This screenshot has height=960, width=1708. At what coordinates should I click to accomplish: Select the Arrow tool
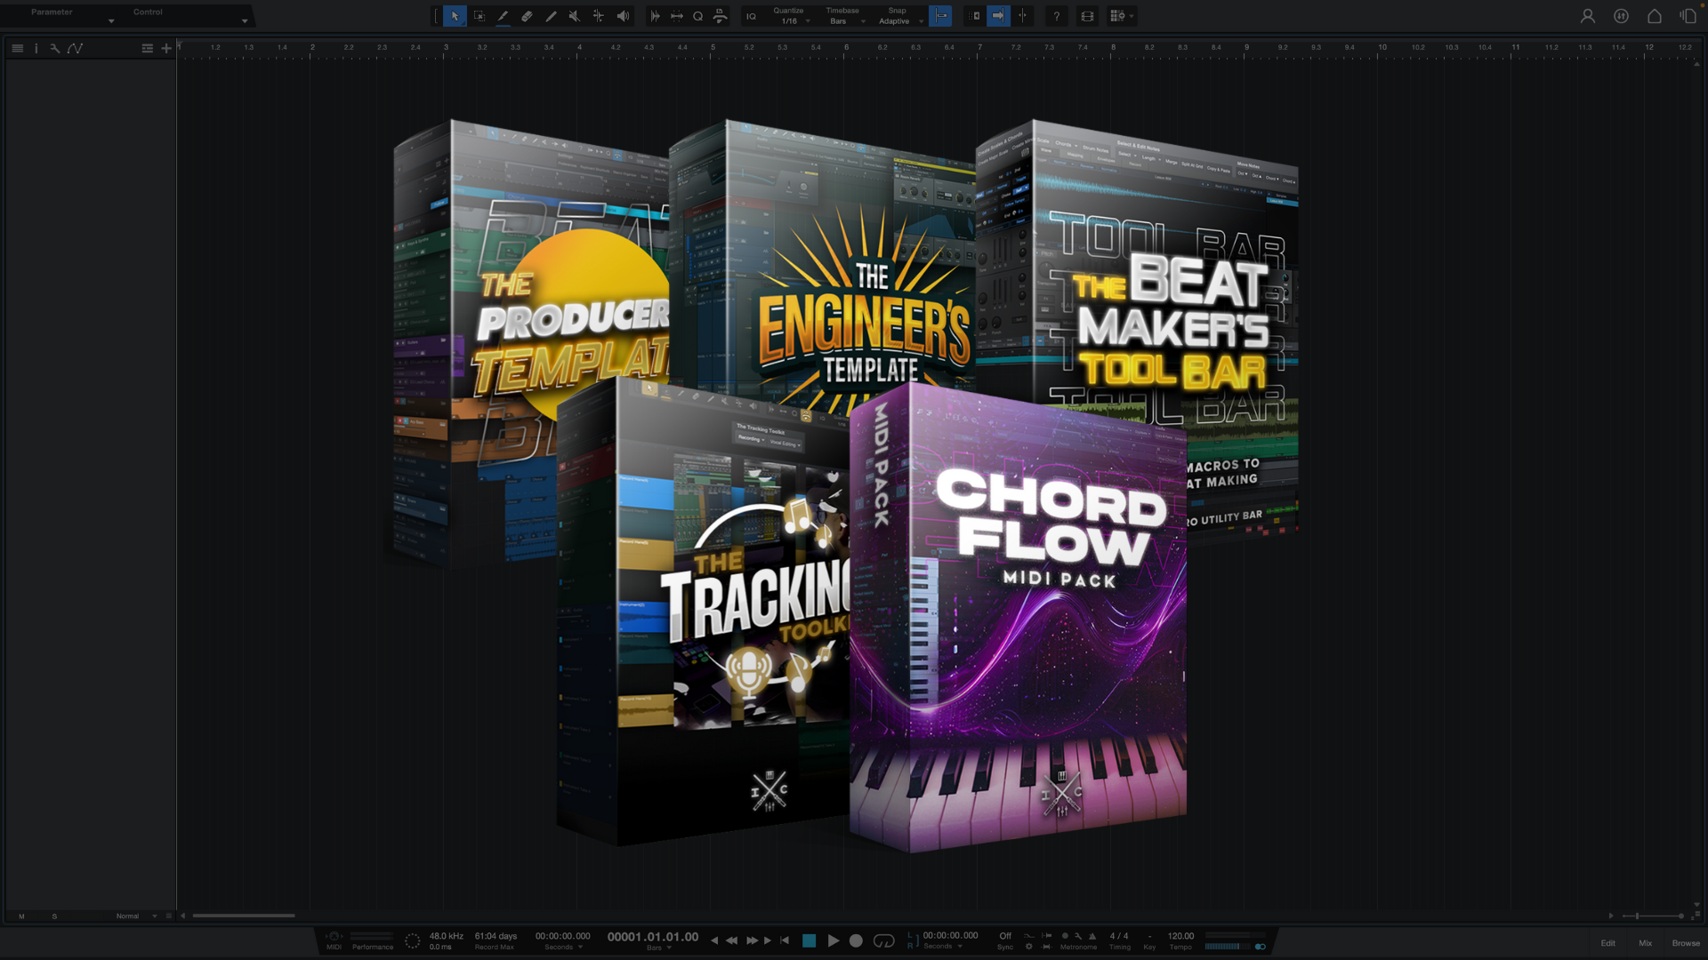click(x=455, y=16)
